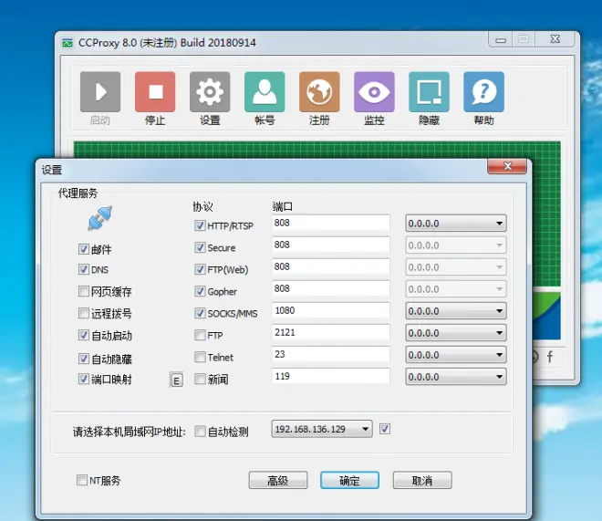Click the 协议 column header text
The image size is (602, 521).
[x=202, y=206]
